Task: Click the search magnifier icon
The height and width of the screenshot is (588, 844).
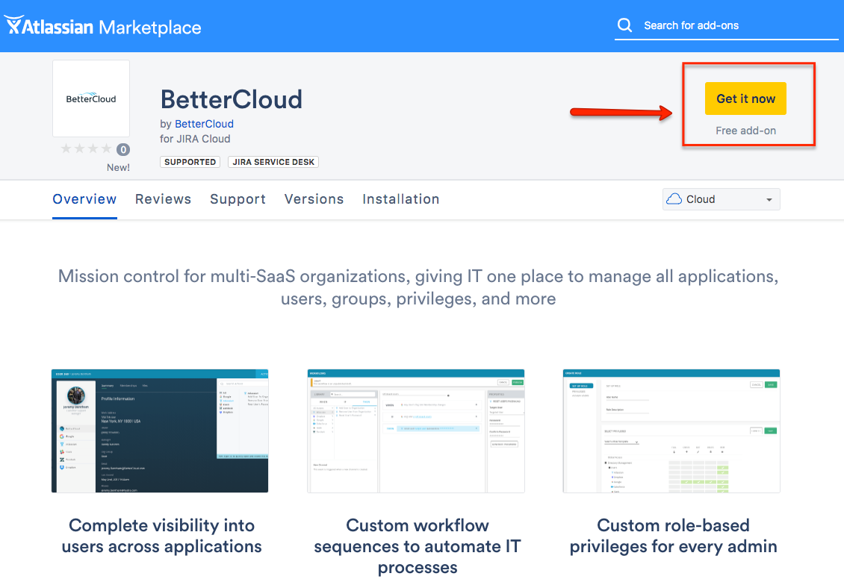Action: [624, 25]
